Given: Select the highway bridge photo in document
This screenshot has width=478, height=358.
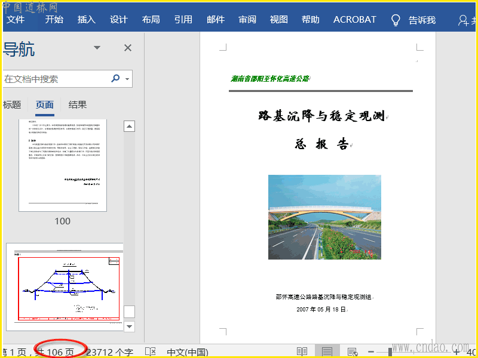Looking at the screenshot, I should [324, 217].
